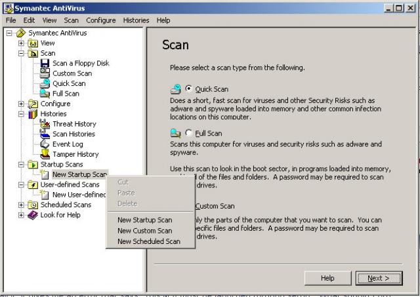Collapse the Startup Scans tree node

point(21,165)
